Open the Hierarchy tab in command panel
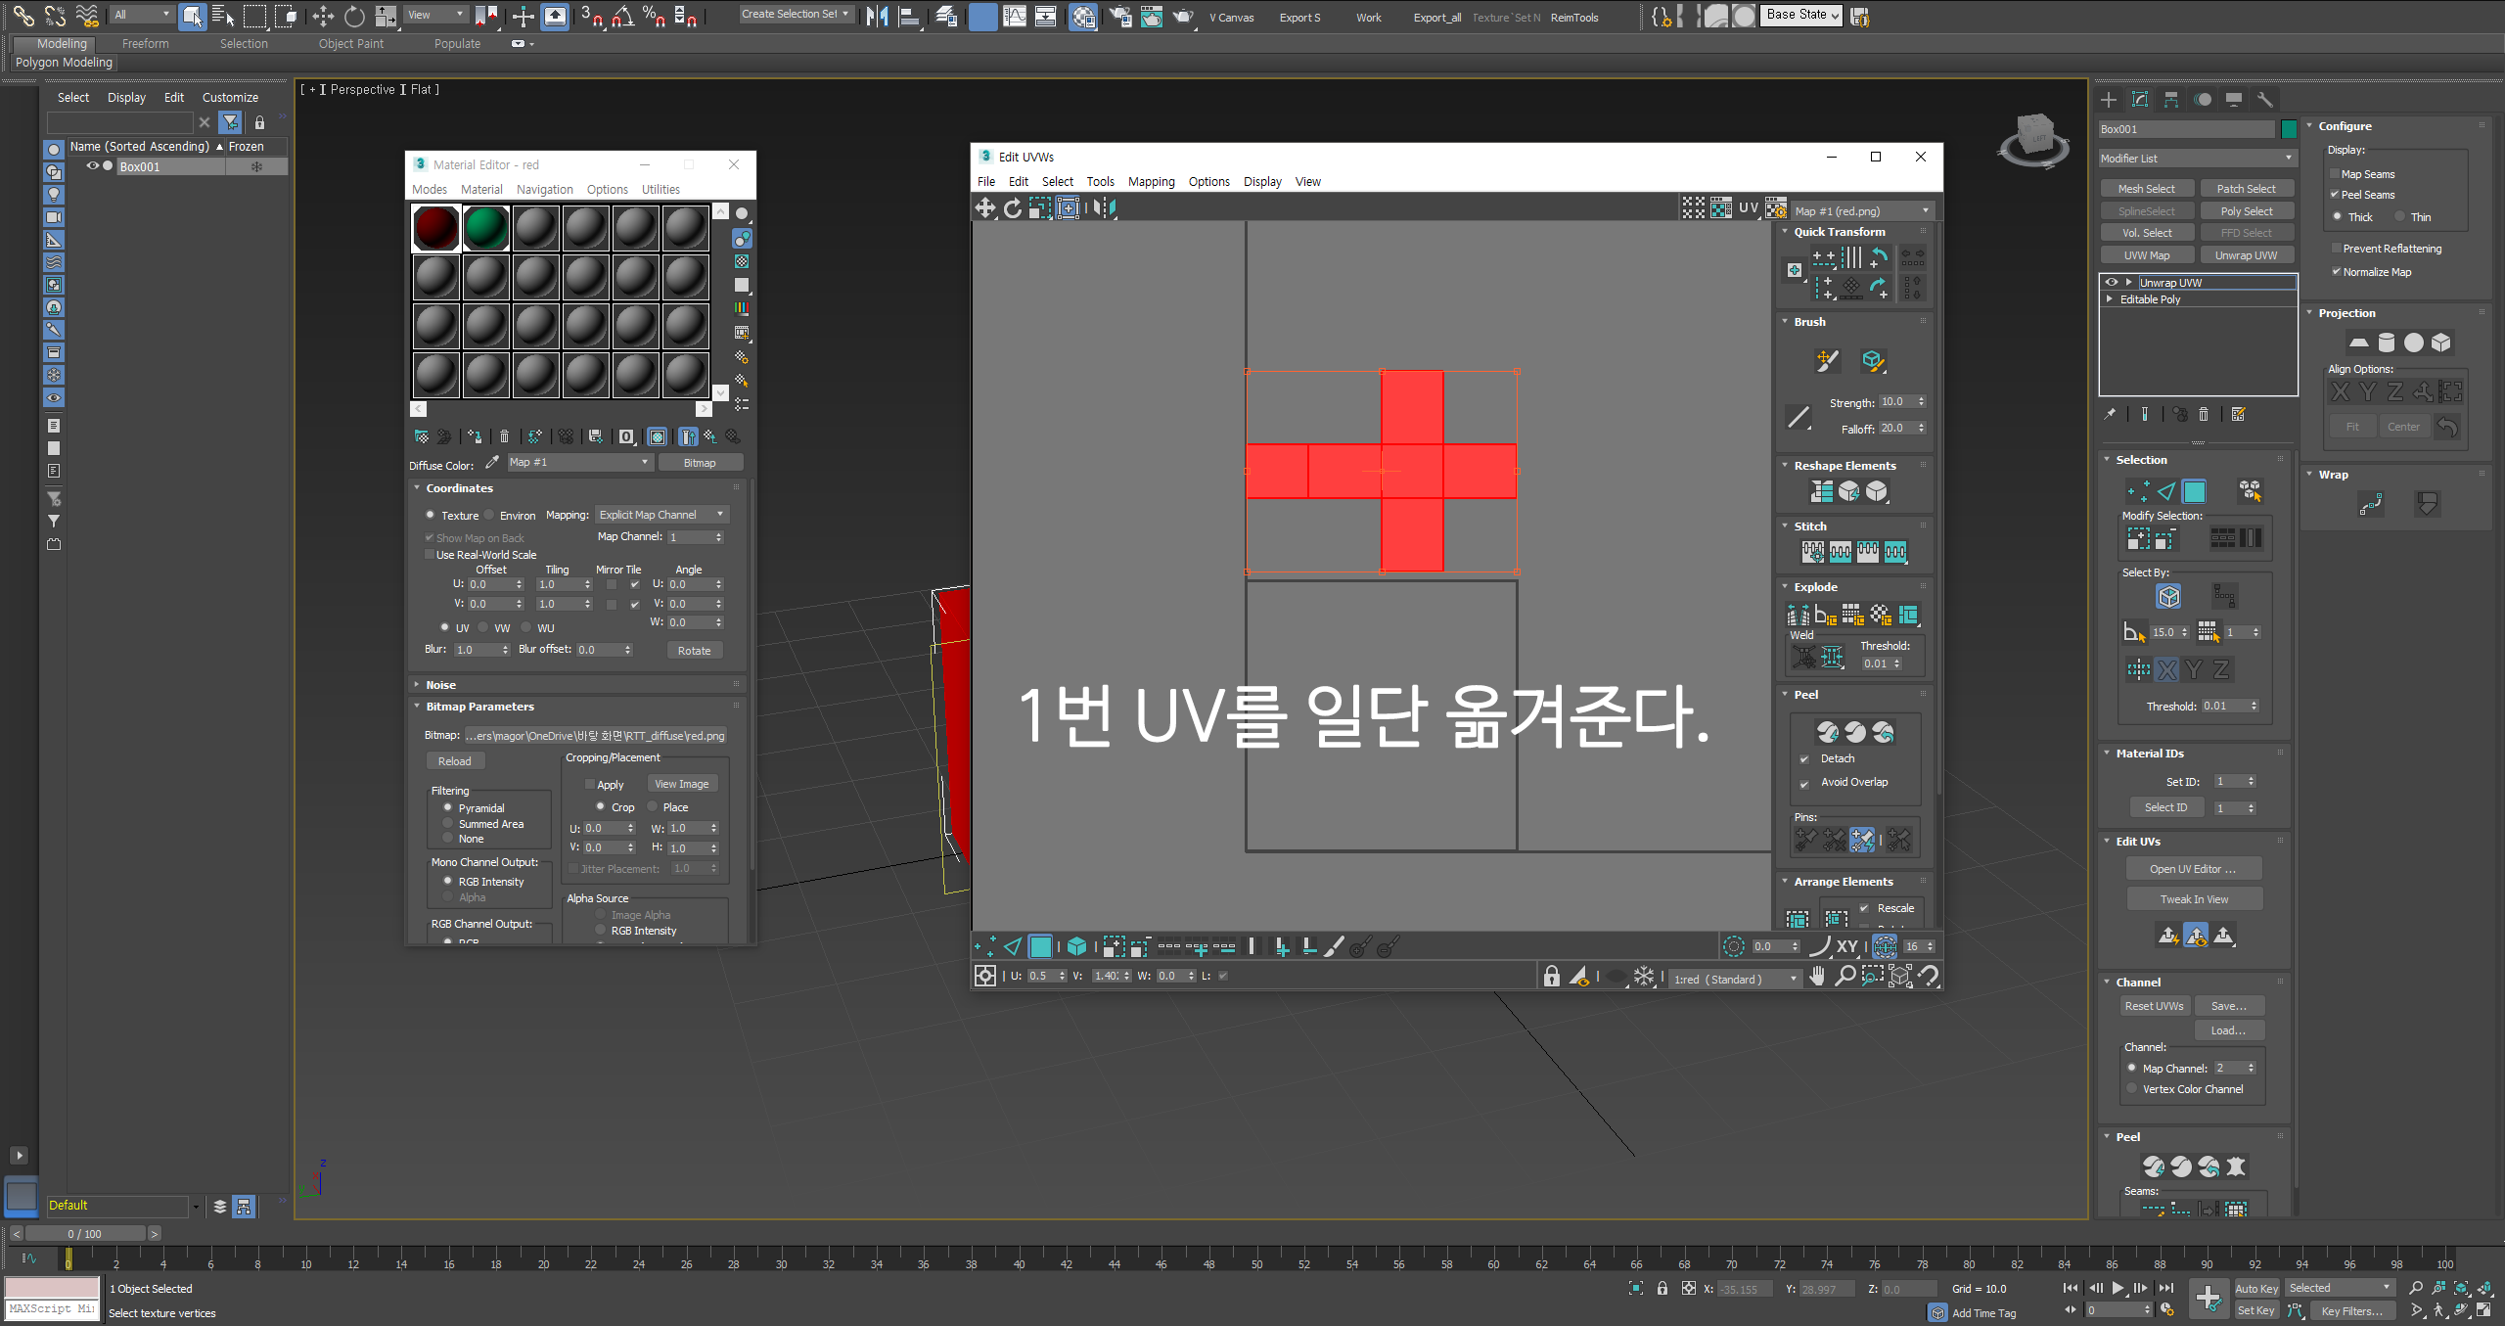Image resolution: width=2505 pixels, height=1326 pixels. tap(2171, 100)
